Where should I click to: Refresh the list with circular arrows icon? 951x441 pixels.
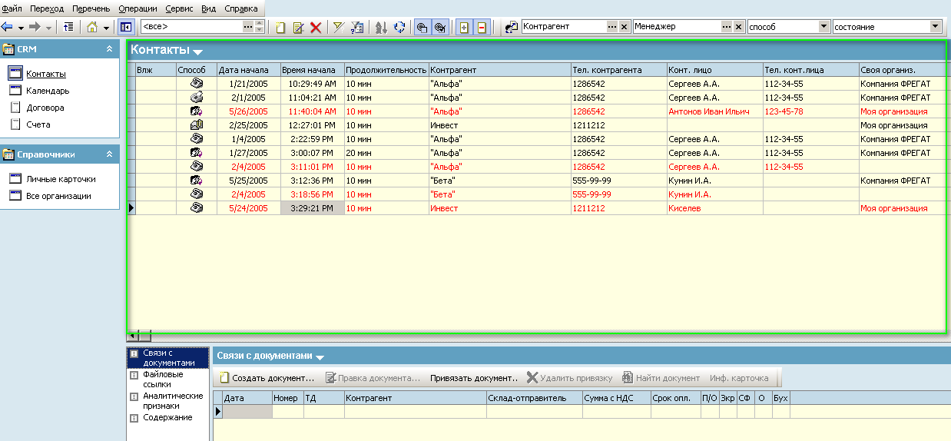399,28
